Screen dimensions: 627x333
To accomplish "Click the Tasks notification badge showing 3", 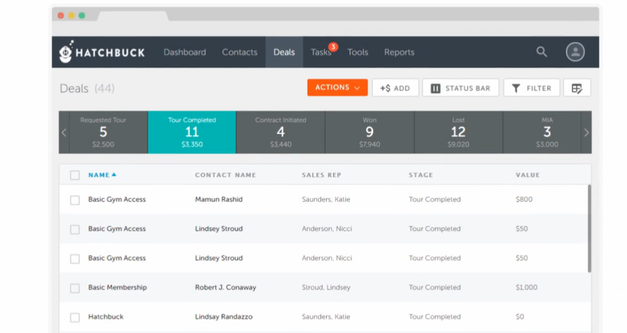I will [333, 47].
